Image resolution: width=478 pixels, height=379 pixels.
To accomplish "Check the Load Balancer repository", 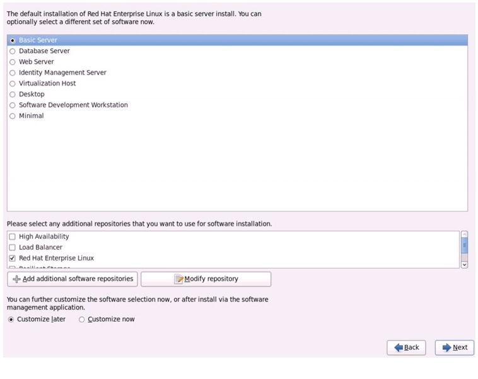I will [x=13, y=247].
